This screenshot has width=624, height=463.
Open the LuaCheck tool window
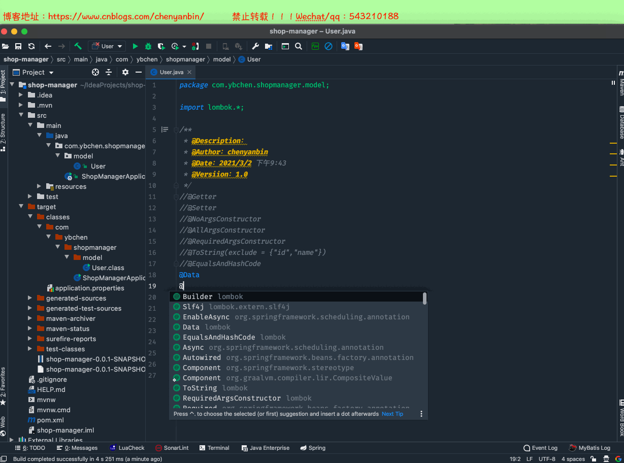(127, 448)
